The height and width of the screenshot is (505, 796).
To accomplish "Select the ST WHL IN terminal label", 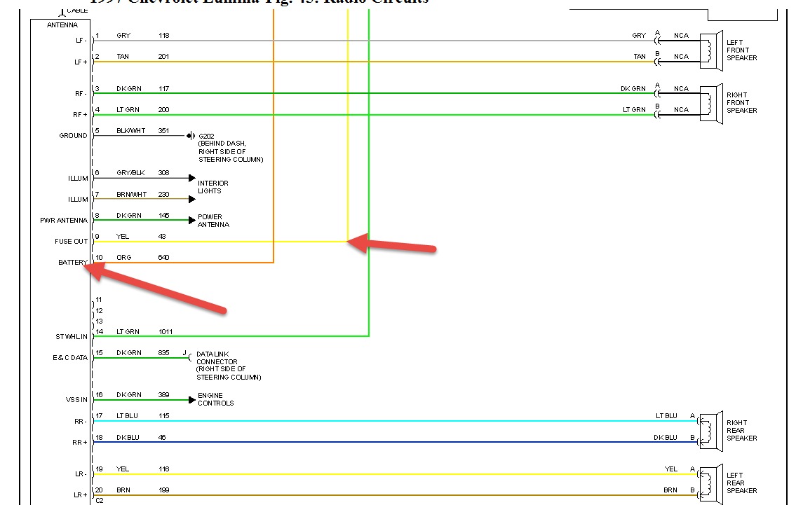I will point(72,337).
